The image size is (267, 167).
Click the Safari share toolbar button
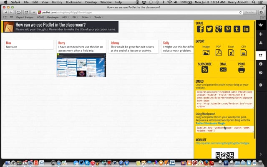coord(26,12)
